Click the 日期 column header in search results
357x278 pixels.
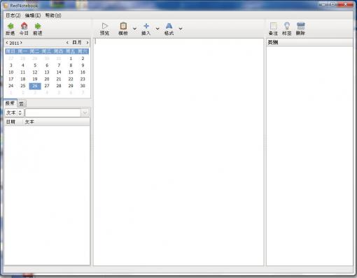point(13,122)
